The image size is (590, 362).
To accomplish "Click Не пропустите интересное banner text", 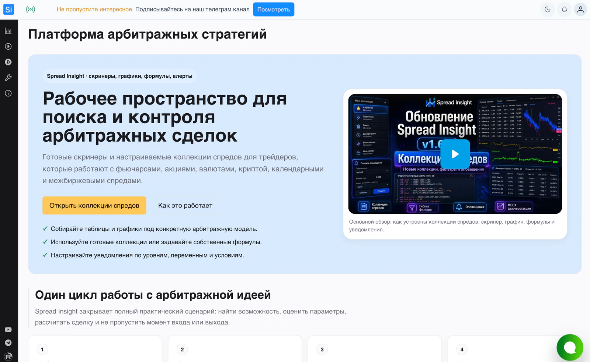I will (94, 10).
